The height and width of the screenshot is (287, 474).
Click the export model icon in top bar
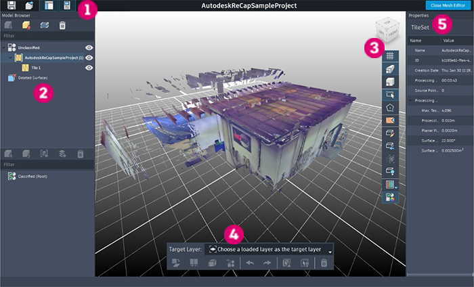(x=29, y=5)
